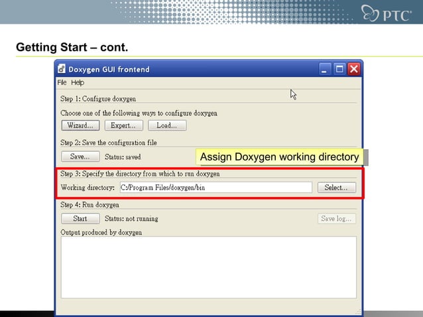The width and height of the screenshot is (423, 317).
Task: Click the Working directory text field
Action: point(216,187)
